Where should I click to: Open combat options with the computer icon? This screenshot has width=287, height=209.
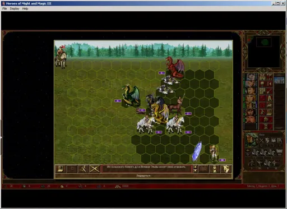point(61,169)
